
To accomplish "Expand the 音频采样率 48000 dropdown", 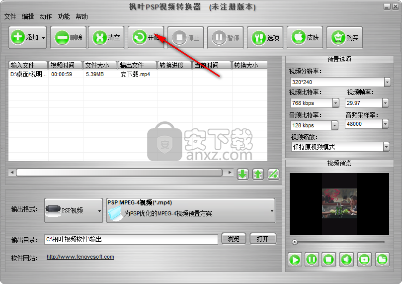I will [385, 124].
